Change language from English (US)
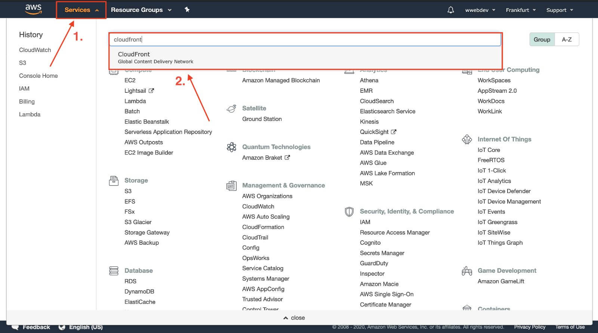 tap(81, 327)
